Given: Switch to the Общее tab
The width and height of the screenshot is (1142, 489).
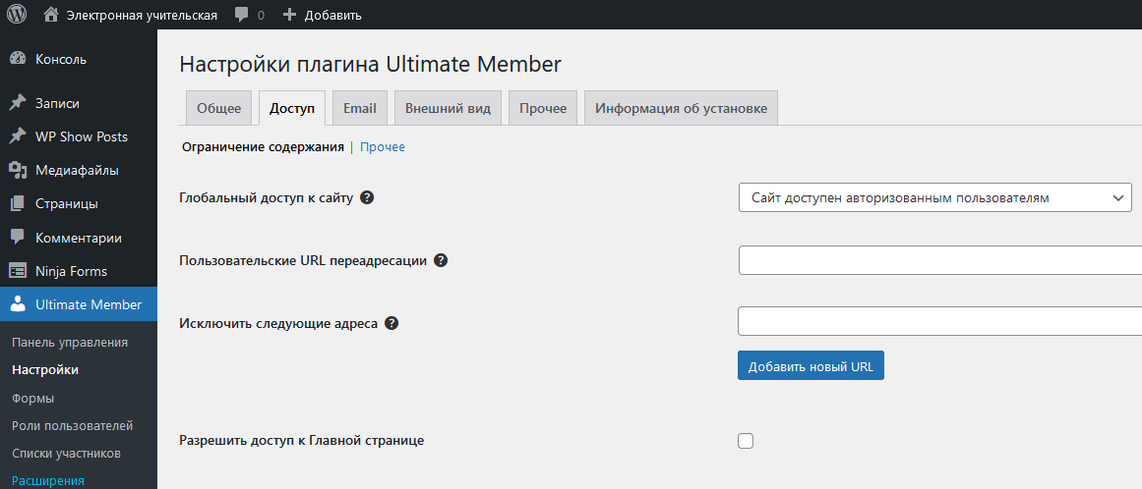Looking at the screenshot, I should coord(218,108).
